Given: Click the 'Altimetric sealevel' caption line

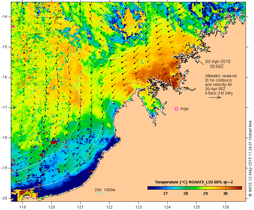Looking at the screenshot, I should pos(221,76).
